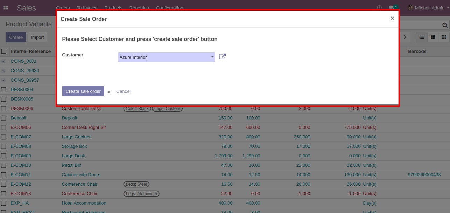Viewport: 450px width, 213px height.
Task: Check the E-COM07 row checkbox
Action: [x=3, y=137]
